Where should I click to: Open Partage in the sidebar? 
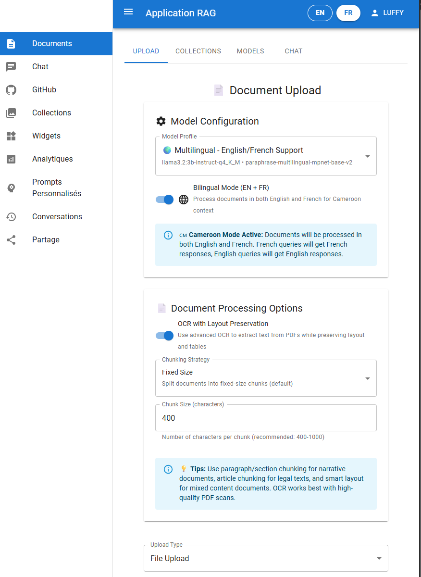pyautogui.click(x=56, y=240)
